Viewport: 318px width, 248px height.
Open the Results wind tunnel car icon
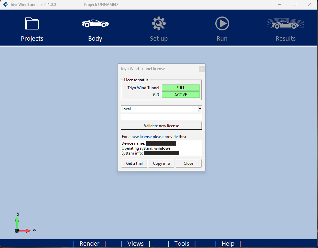286,23
